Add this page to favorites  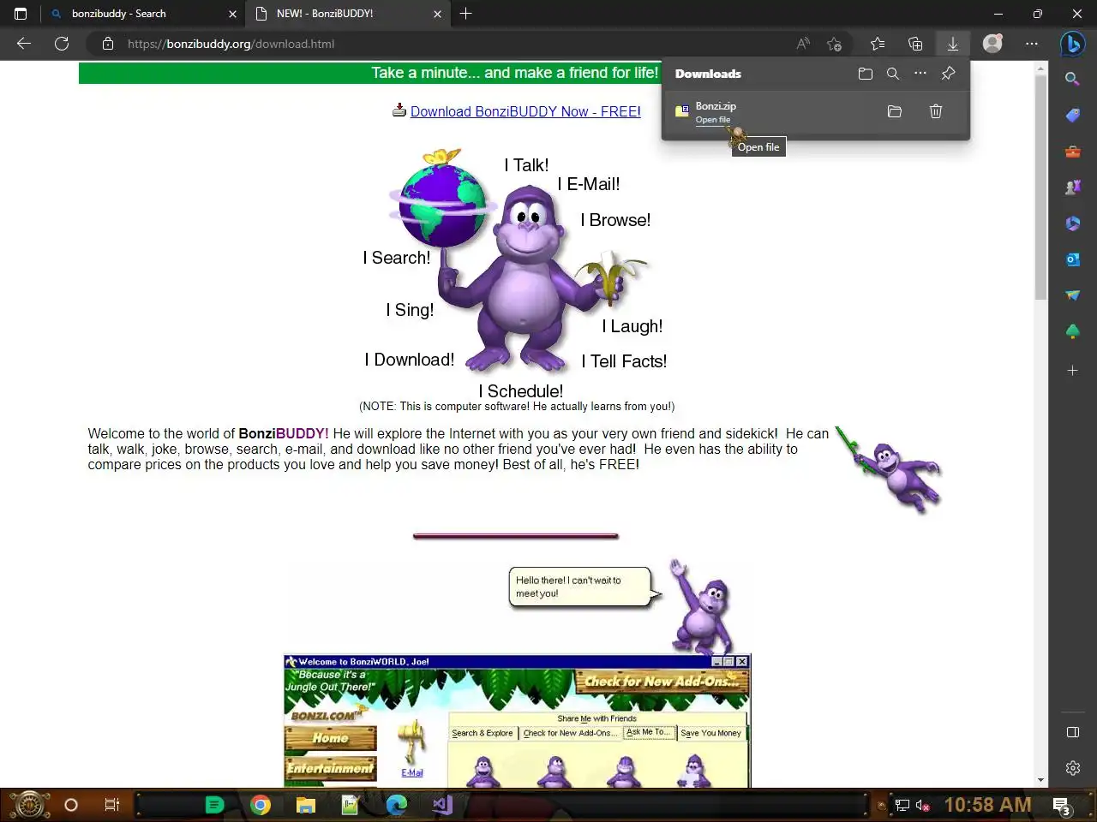point(835,44)
